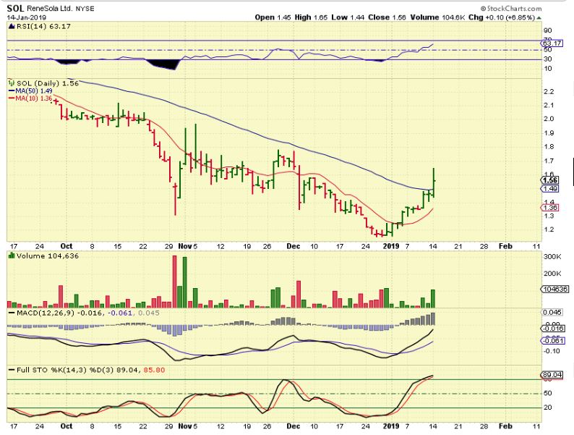Viewport: 574px width, 435px height.
Task: Click the Close 1.56 header value
Action: (387, 17)
